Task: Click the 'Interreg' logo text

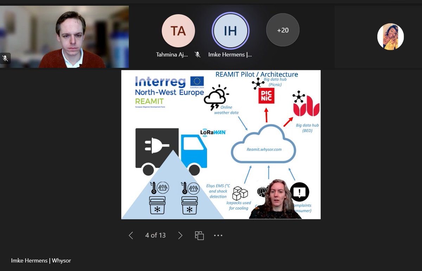Action: coord(160,82)
